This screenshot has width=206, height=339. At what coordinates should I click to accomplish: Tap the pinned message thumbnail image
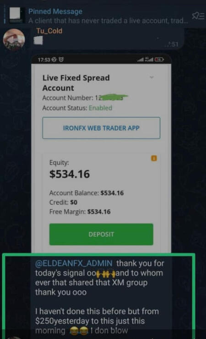[17, 15]
